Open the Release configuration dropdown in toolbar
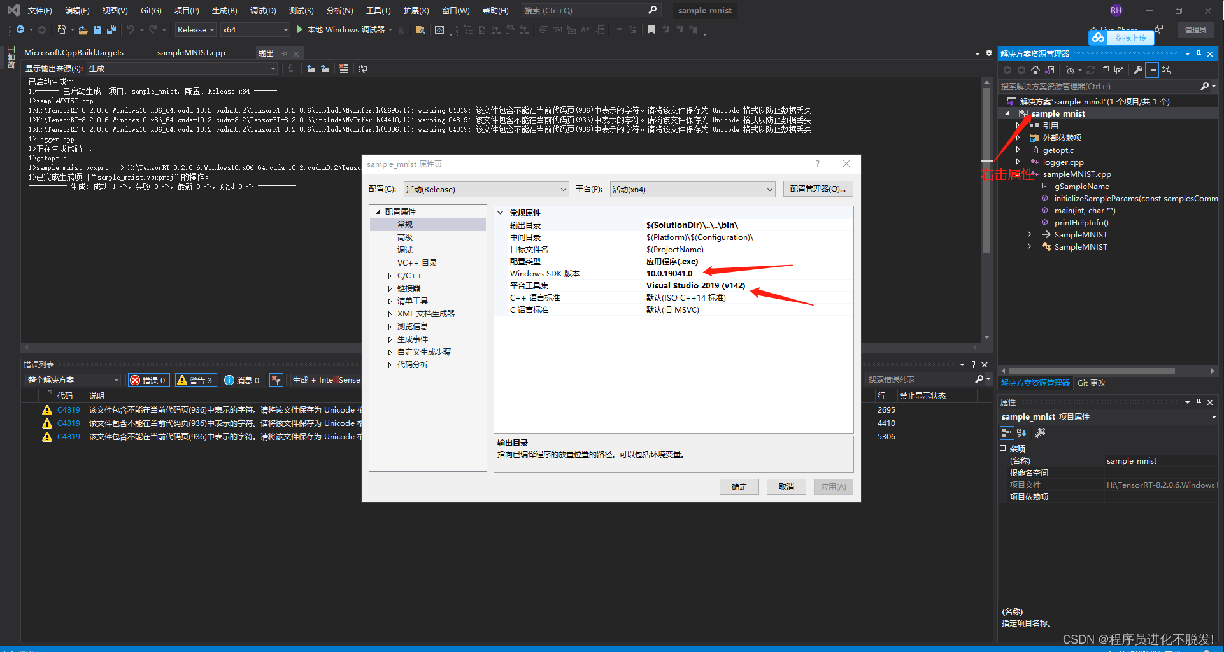Viewport: 1224px width, 652px height. (196, 30)
